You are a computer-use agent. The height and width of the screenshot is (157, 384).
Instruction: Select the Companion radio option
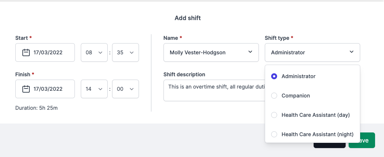click(x=274, y=96)
